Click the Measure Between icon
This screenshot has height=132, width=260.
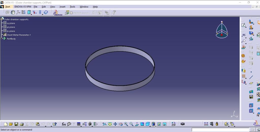[206, 124]
